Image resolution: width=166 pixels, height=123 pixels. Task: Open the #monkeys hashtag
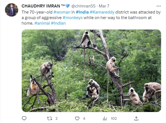coord(73,18)
